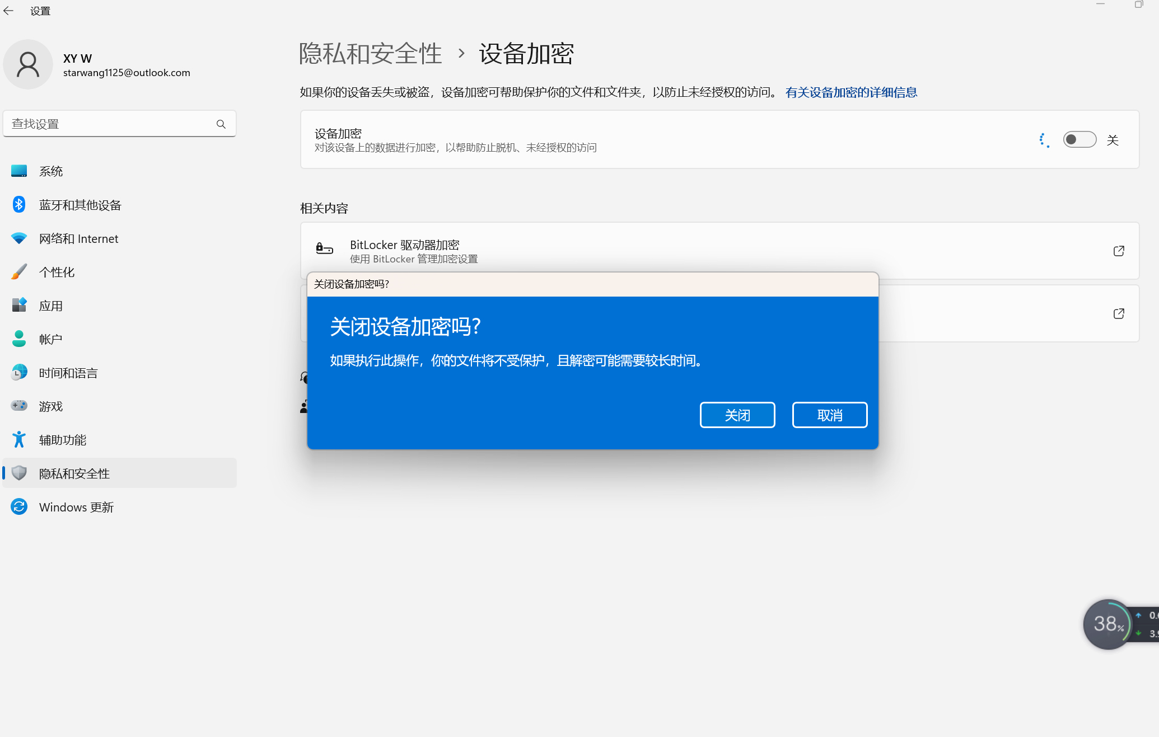Open the 系统 settings category
Viewport: 1159px width, 737px height.
click(51, 171)
